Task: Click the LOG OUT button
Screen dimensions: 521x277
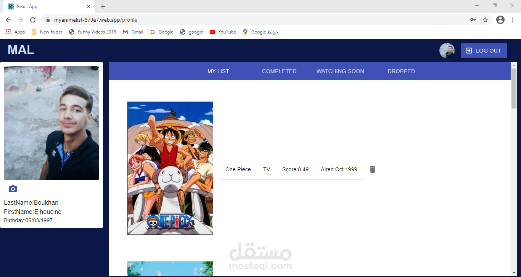Action: 484,51
